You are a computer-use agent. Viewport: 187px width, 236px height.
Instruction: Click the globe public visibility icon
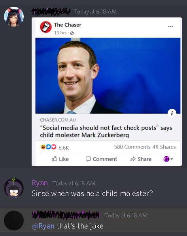(x=72, y=33)
